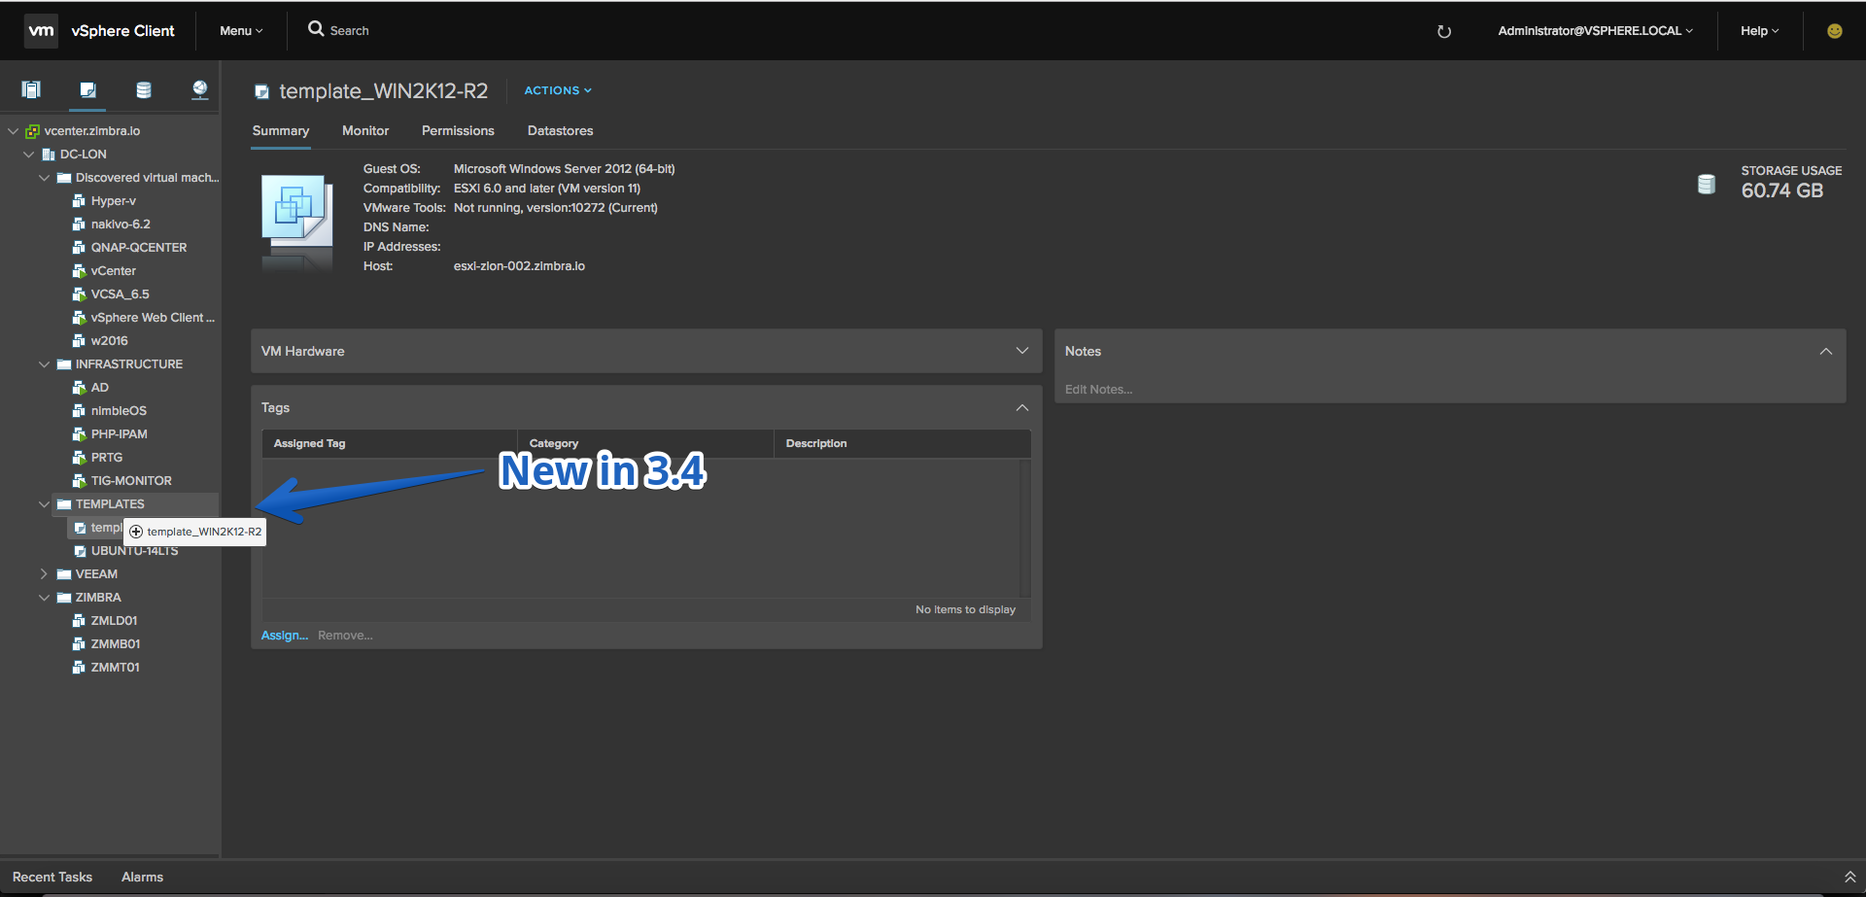The height and width of the screenshot is (897, 1866).
Task: Click the ZMLD01 VM icon
Action: click(80, 621)
